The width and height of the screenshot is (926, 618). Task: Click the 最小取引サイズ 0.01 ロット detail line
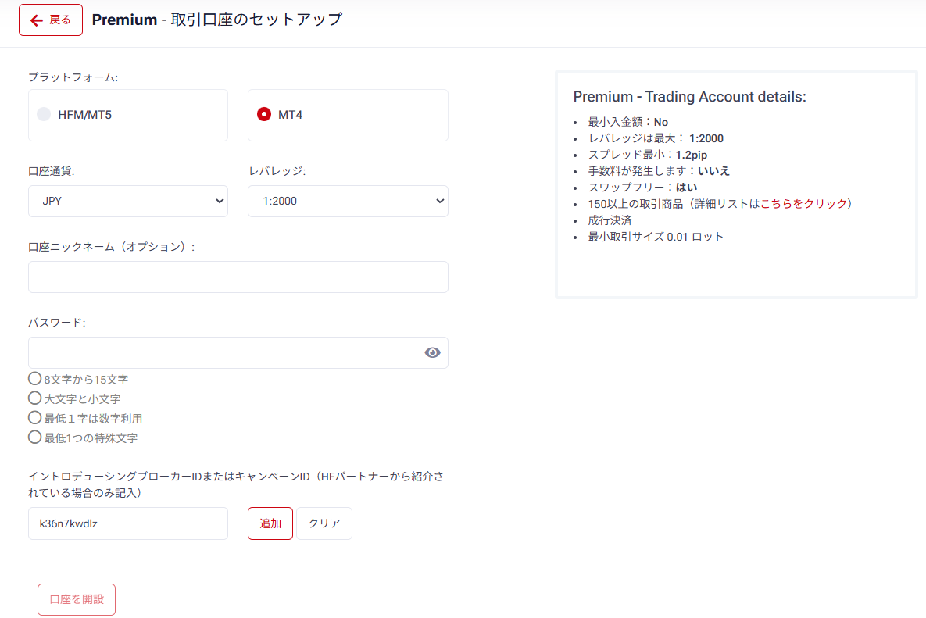click(656, 237)
